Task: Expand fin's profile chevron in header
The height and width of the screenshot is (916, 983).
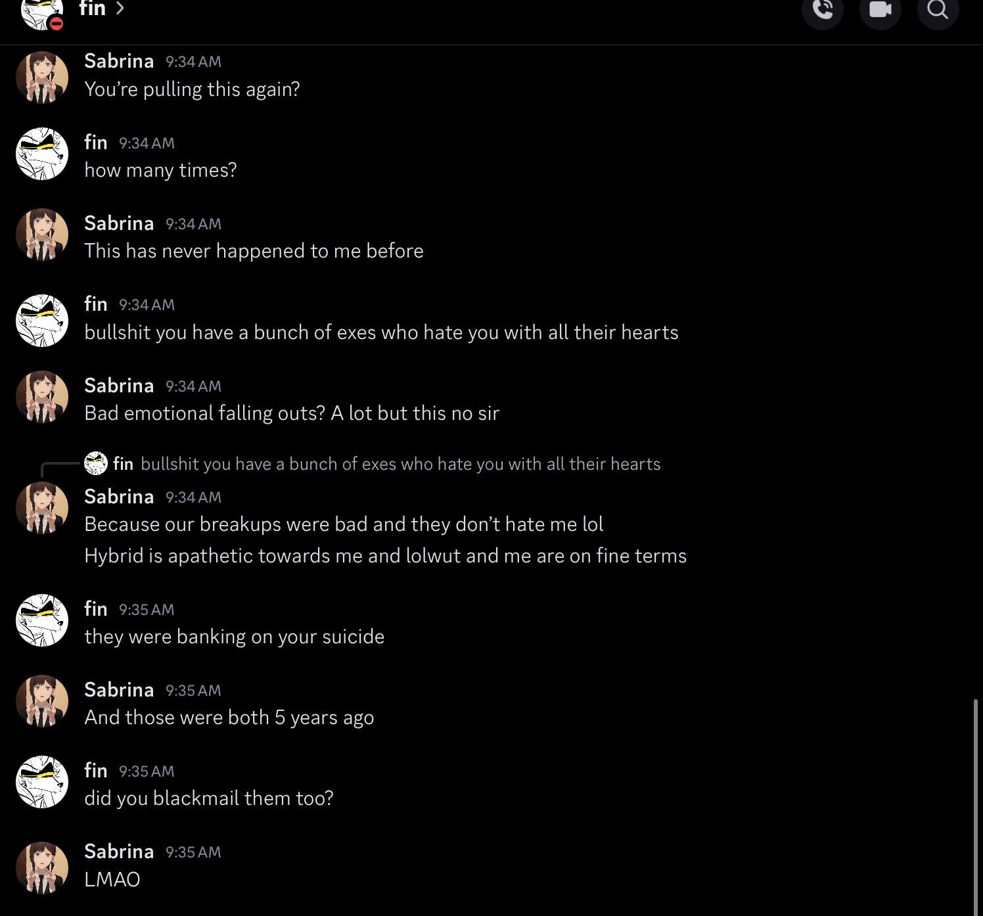Action: (120, 9)
